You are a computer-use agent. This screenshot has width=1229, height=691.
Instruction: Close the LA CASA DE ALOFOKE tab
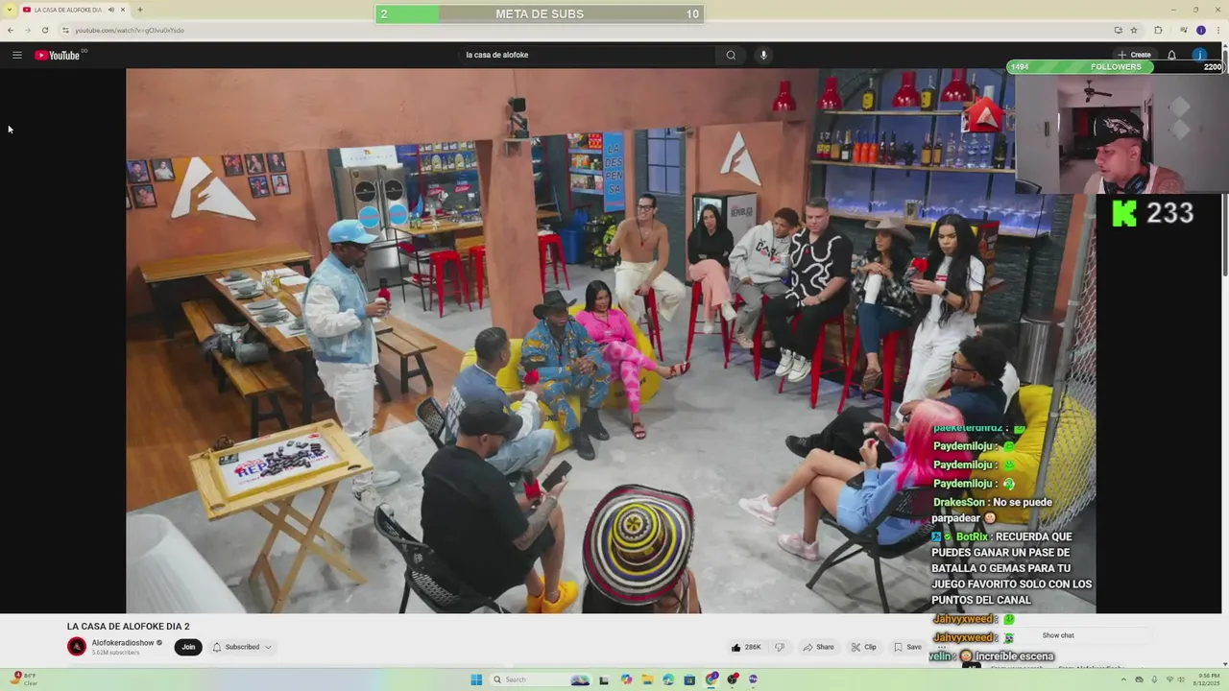[x=123, y=10]
